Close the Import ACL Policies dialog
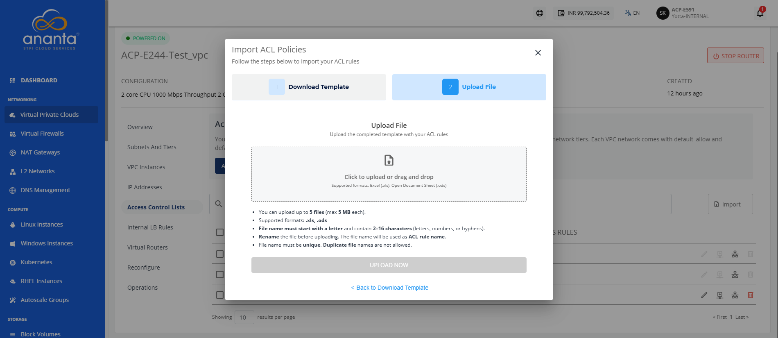The height and width of the screenshot is (338, 778). click(538, 53)
